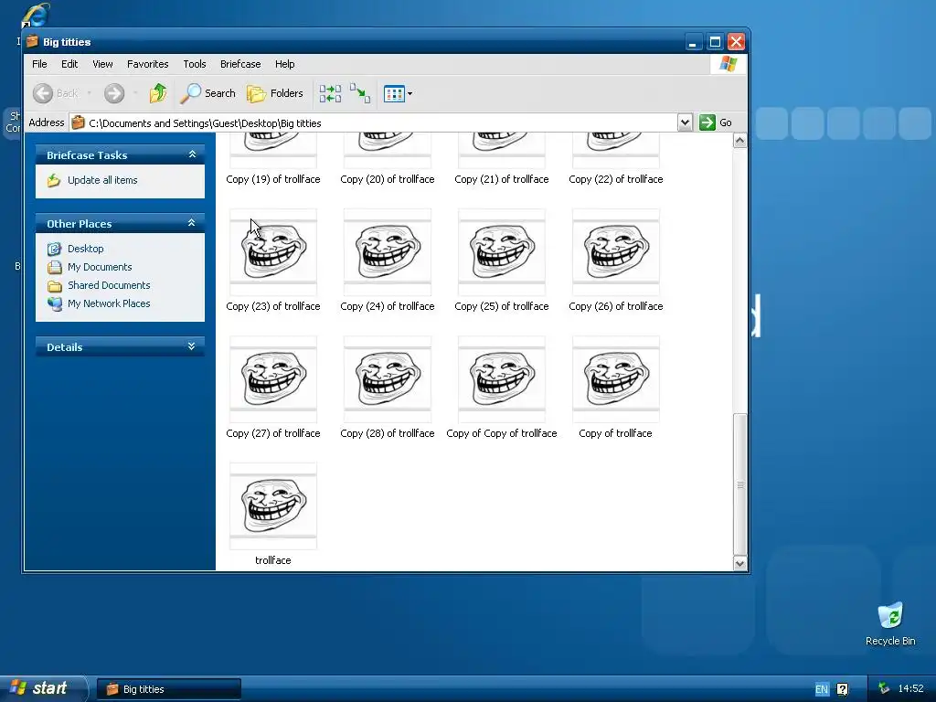Image resolution: width=936 pixels, height=702 pixels.
Task: Maximize the Big titties window
Action: point(715,42)
